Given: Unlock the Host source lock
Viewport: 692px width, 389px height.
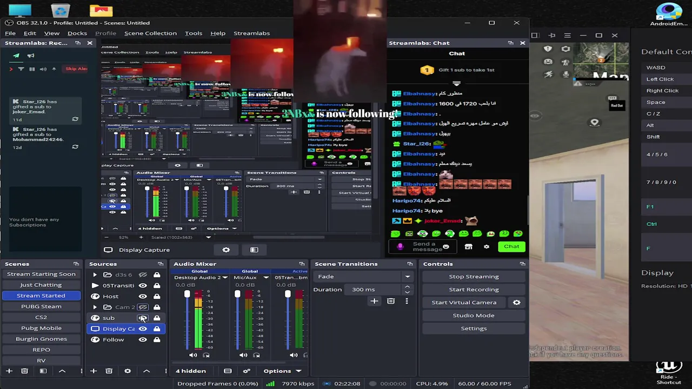Looking at the screenshot, I should coord(157,297).
